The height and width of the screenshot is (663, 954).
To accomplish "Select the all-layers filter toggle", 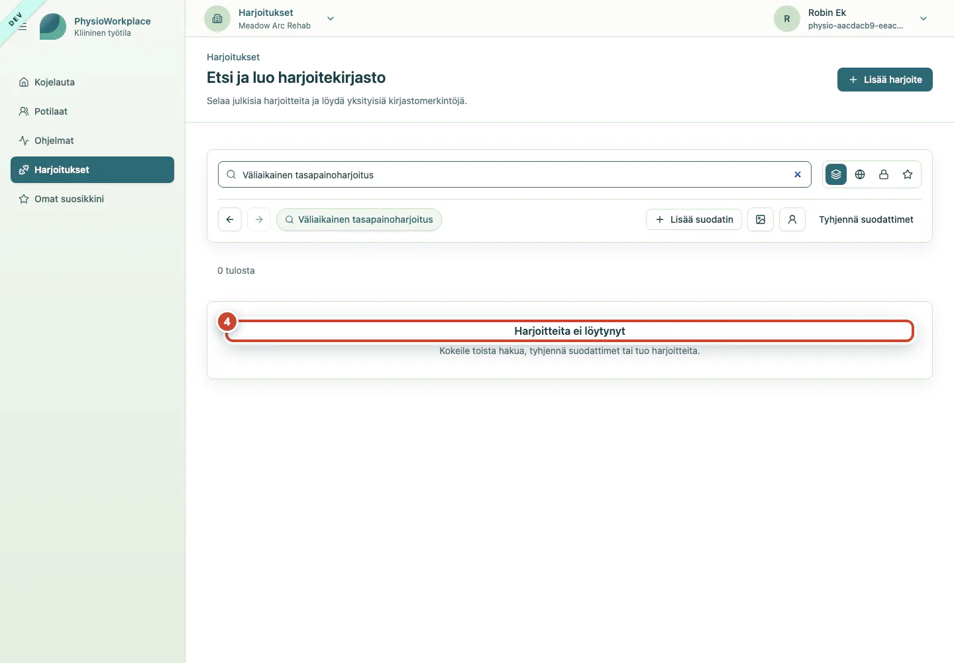I will click(x=836, y=174).
